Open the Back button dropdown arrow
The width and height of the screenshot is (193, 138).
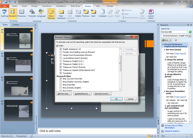pos(170,40)
